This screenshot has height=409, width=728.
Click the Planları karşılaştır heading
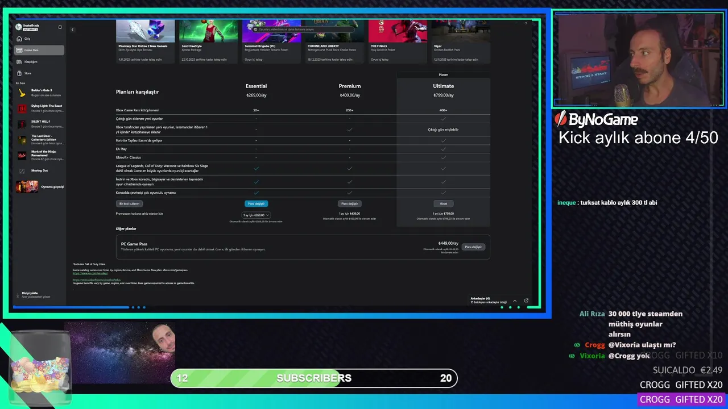point(137,91)
